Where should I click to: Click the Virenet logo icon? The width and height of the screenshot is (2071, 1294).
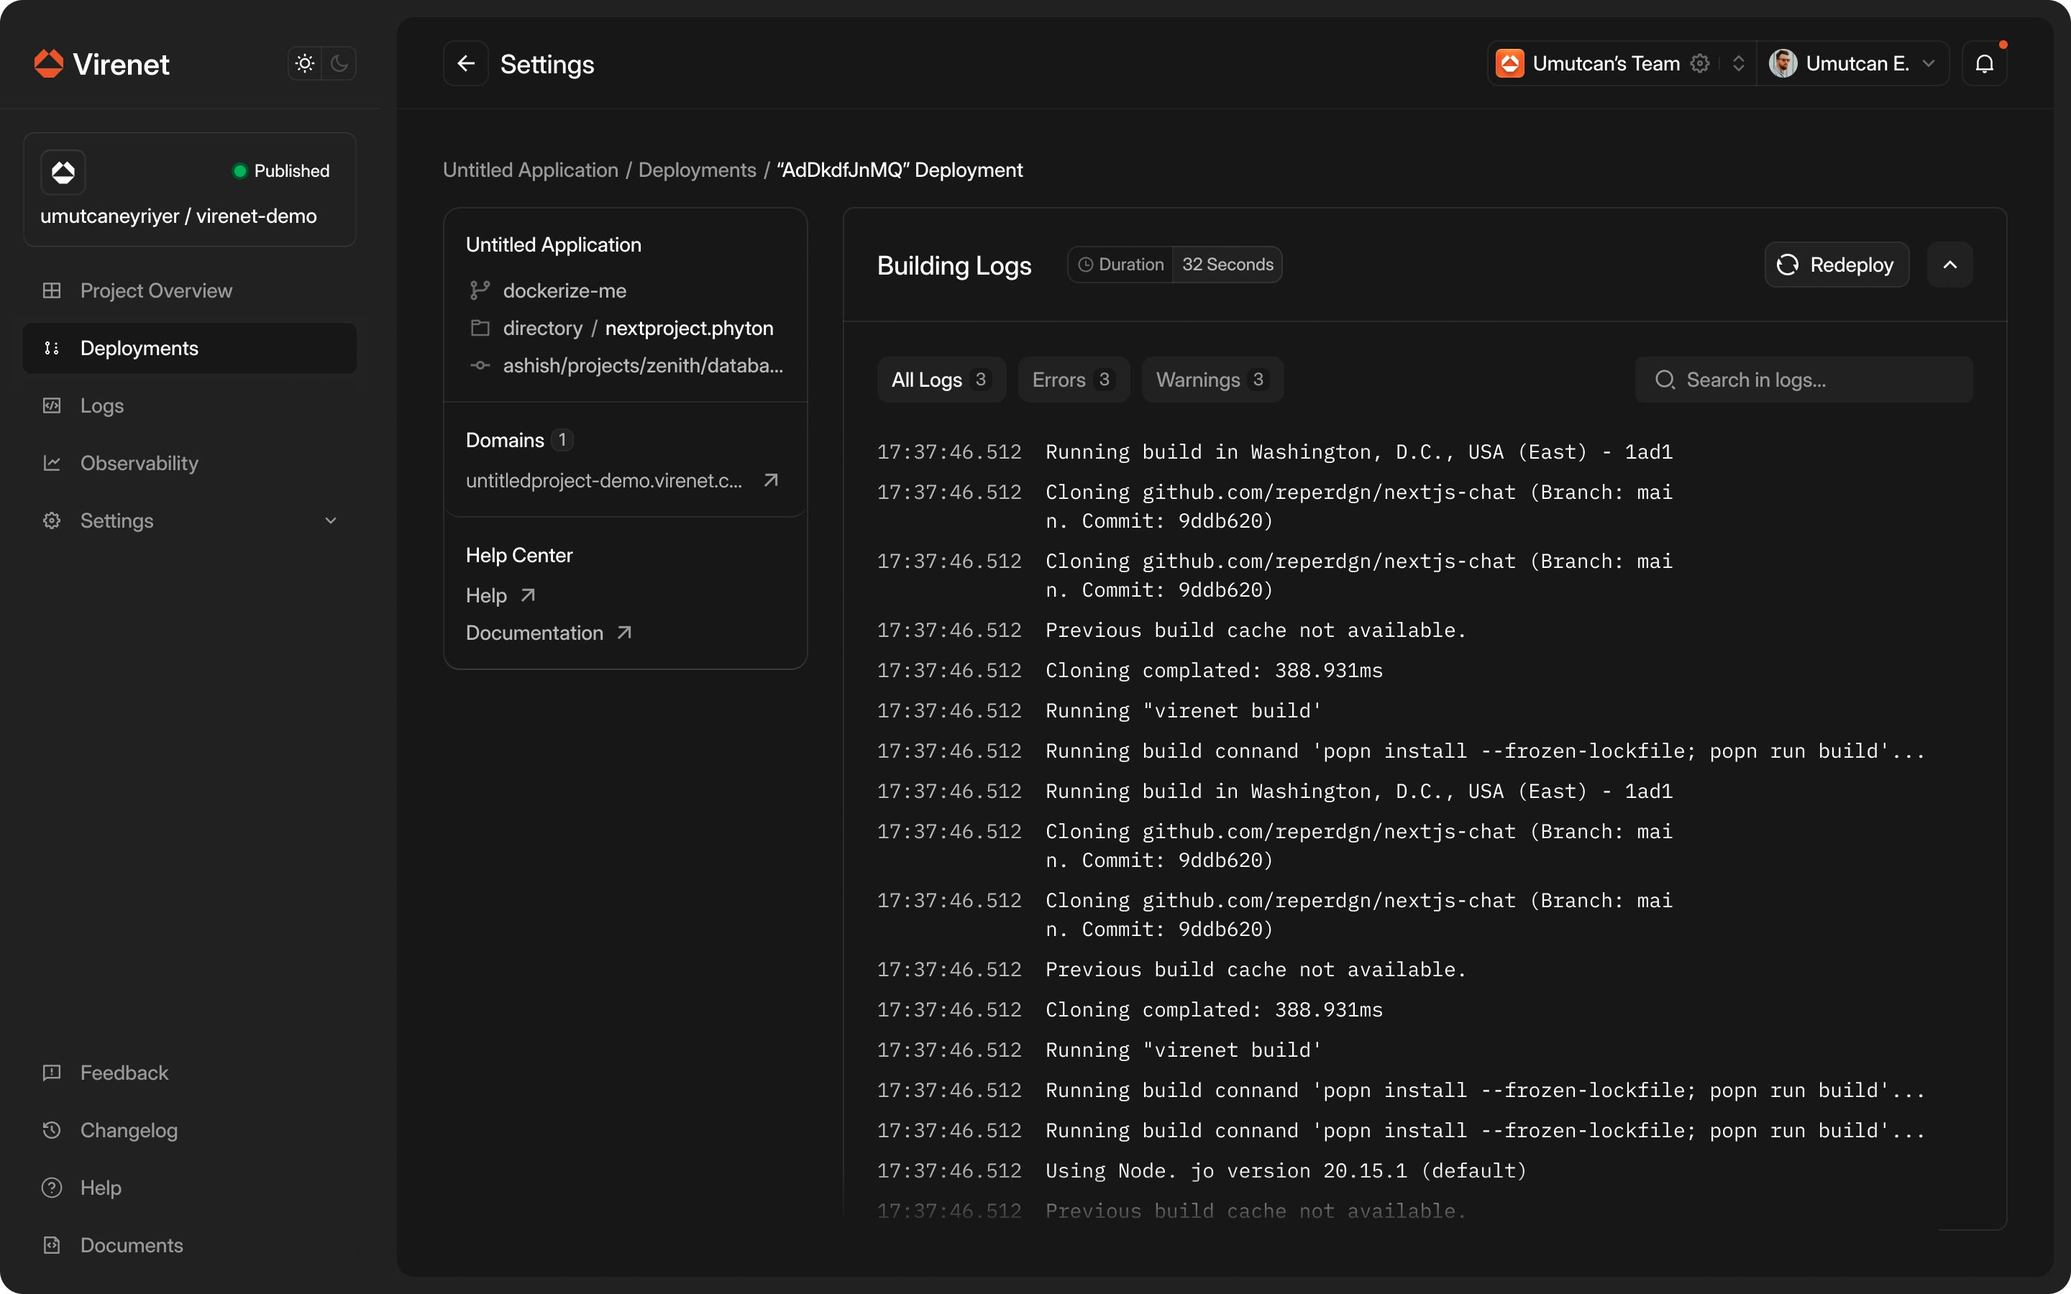point(49,63)
